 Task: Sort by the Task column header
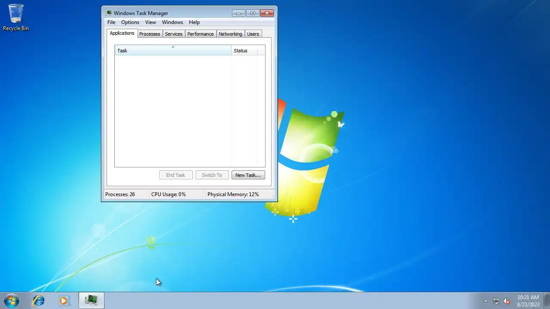coord(173,50)
